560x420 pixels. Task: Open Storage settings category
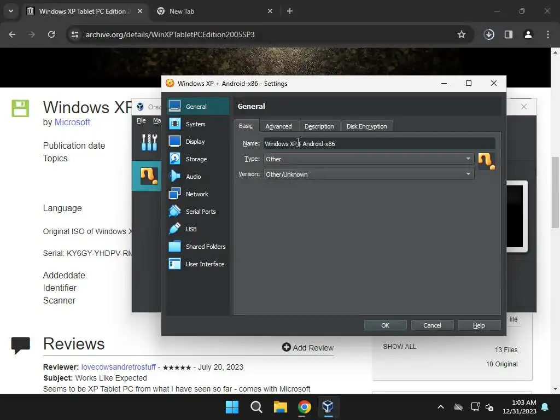(197, 159)
